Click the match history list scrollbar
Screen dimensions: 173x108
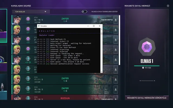(x=119, y=40)
